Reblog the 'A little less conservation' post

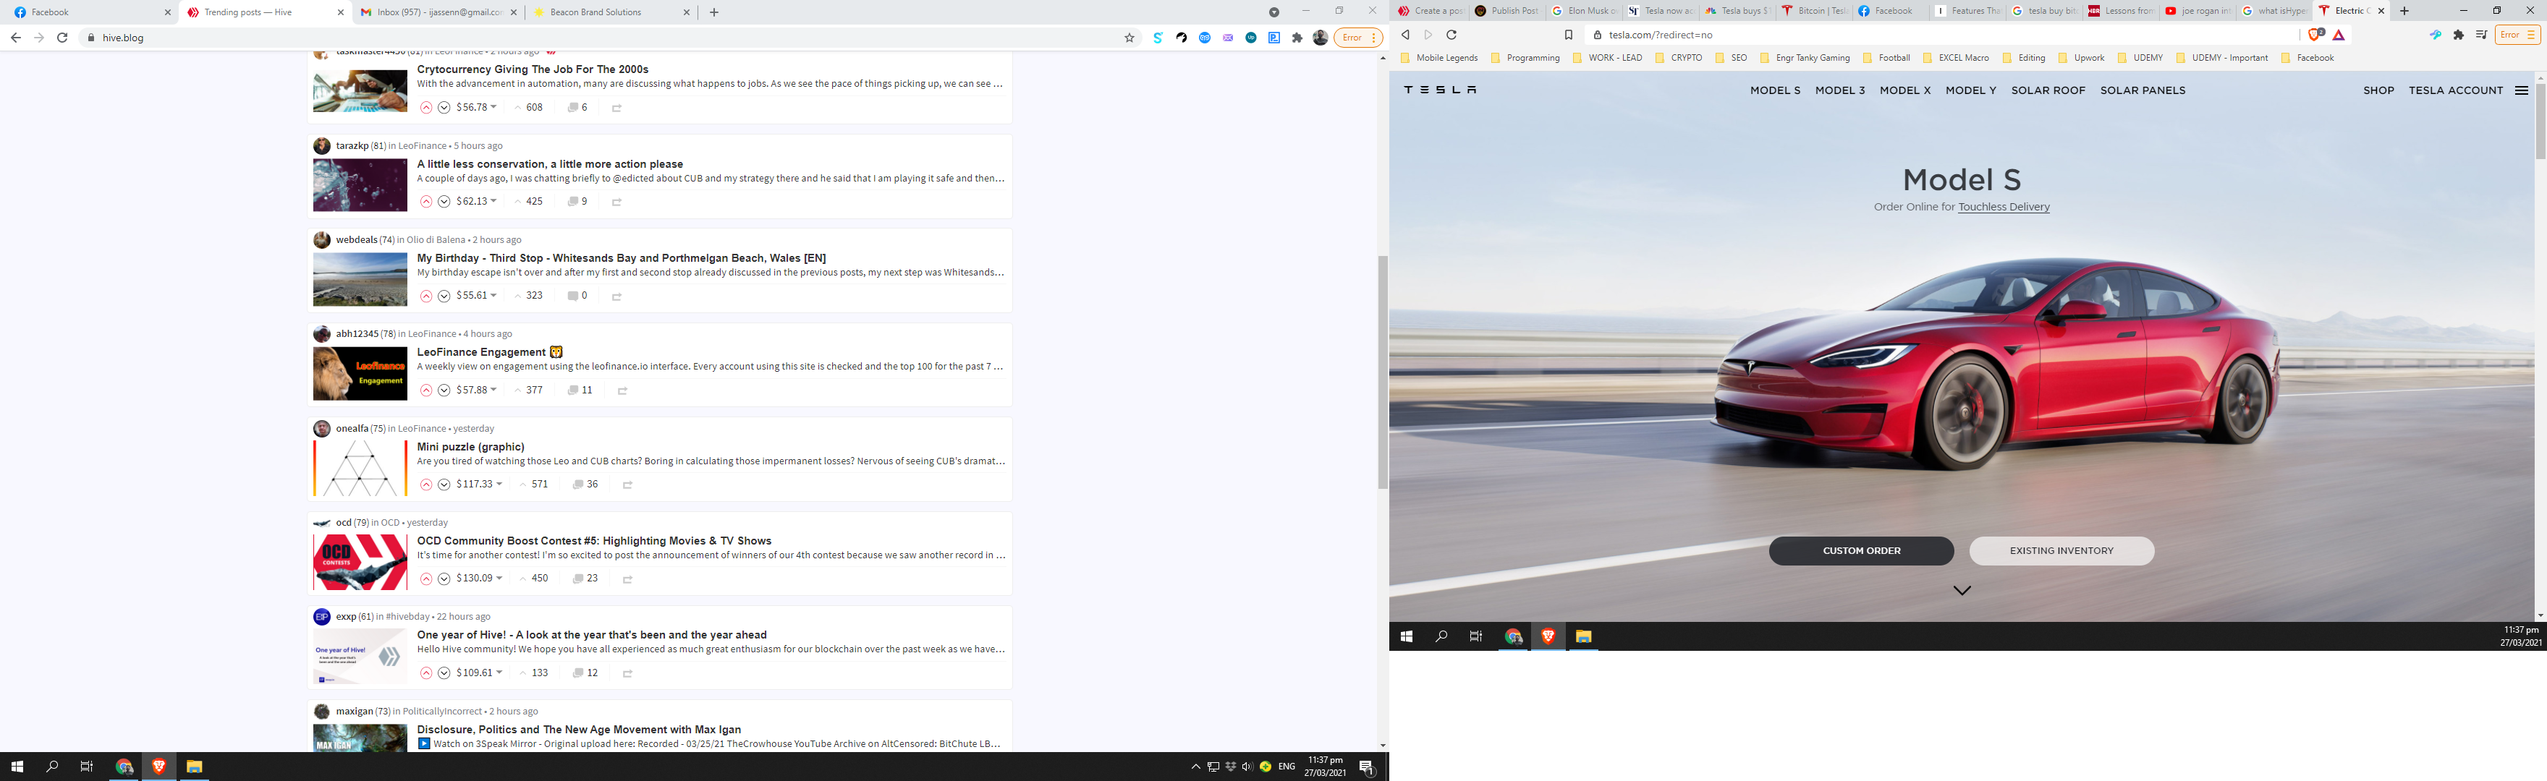click(617, 202)
